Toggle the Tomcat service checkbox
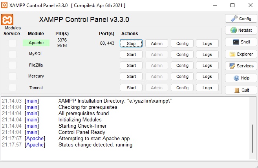 [13, 88]
